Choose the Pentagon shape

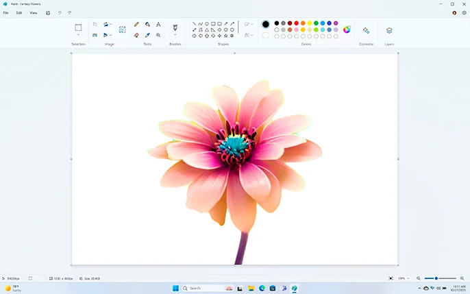225,29
